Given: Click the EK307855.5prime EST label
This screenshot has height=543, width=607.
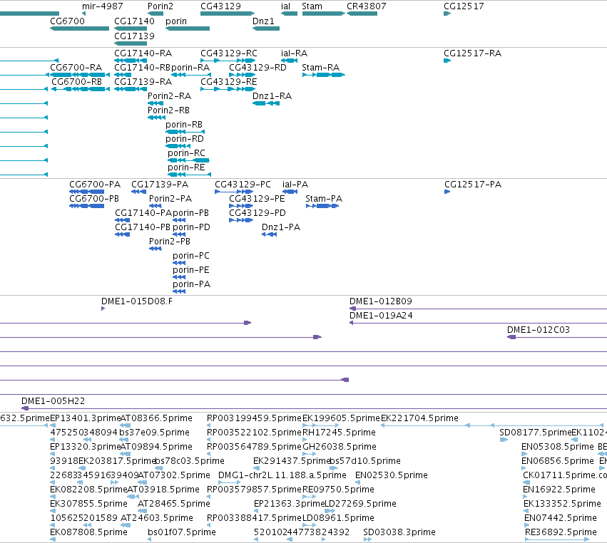Looking at the screenshot, I should point(88,504).
